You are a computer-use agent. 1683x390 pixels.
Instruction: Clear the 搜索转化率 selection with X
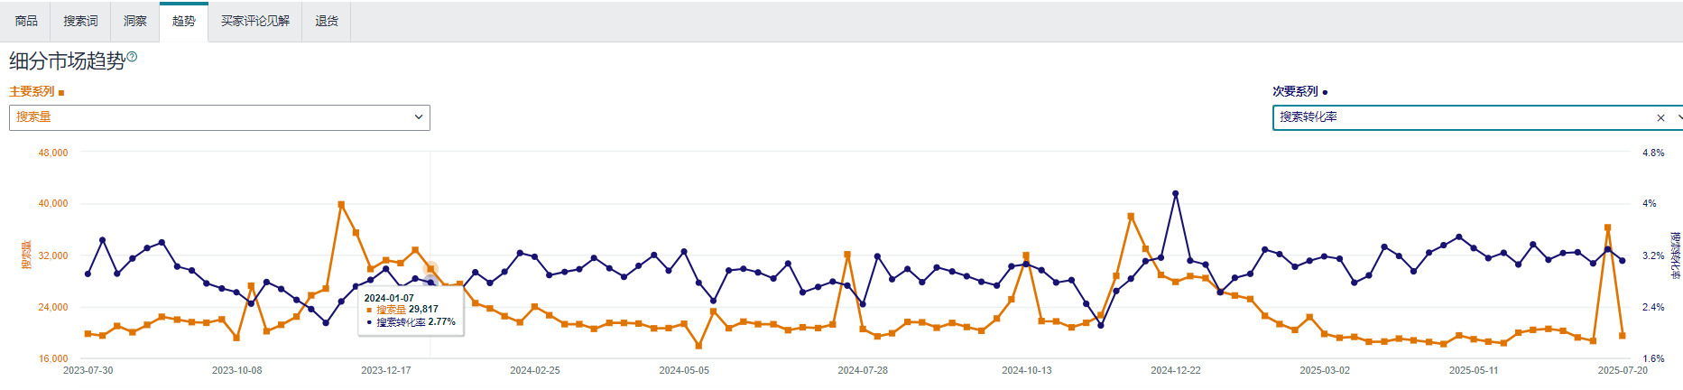pos(1660,118)
